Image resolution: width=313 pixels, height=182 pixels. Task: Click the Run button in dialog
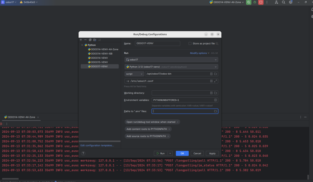(161, 153)
